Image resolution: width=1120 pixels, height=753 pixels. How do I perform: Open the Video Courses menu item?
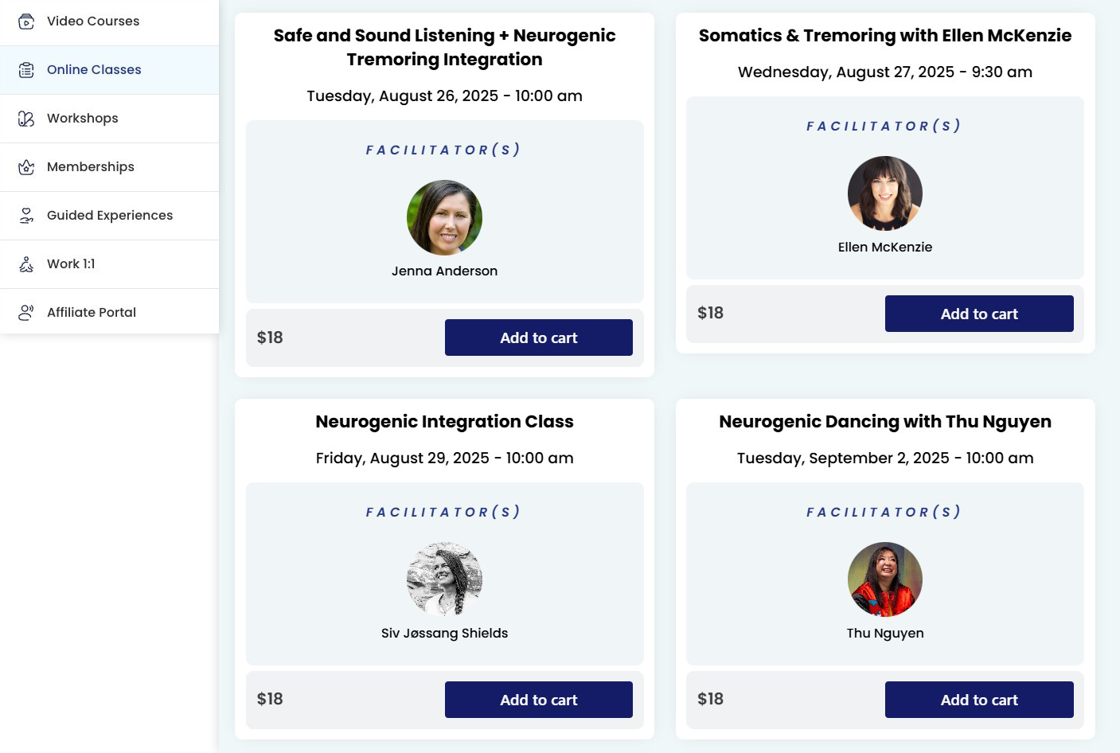coord(93,21)
